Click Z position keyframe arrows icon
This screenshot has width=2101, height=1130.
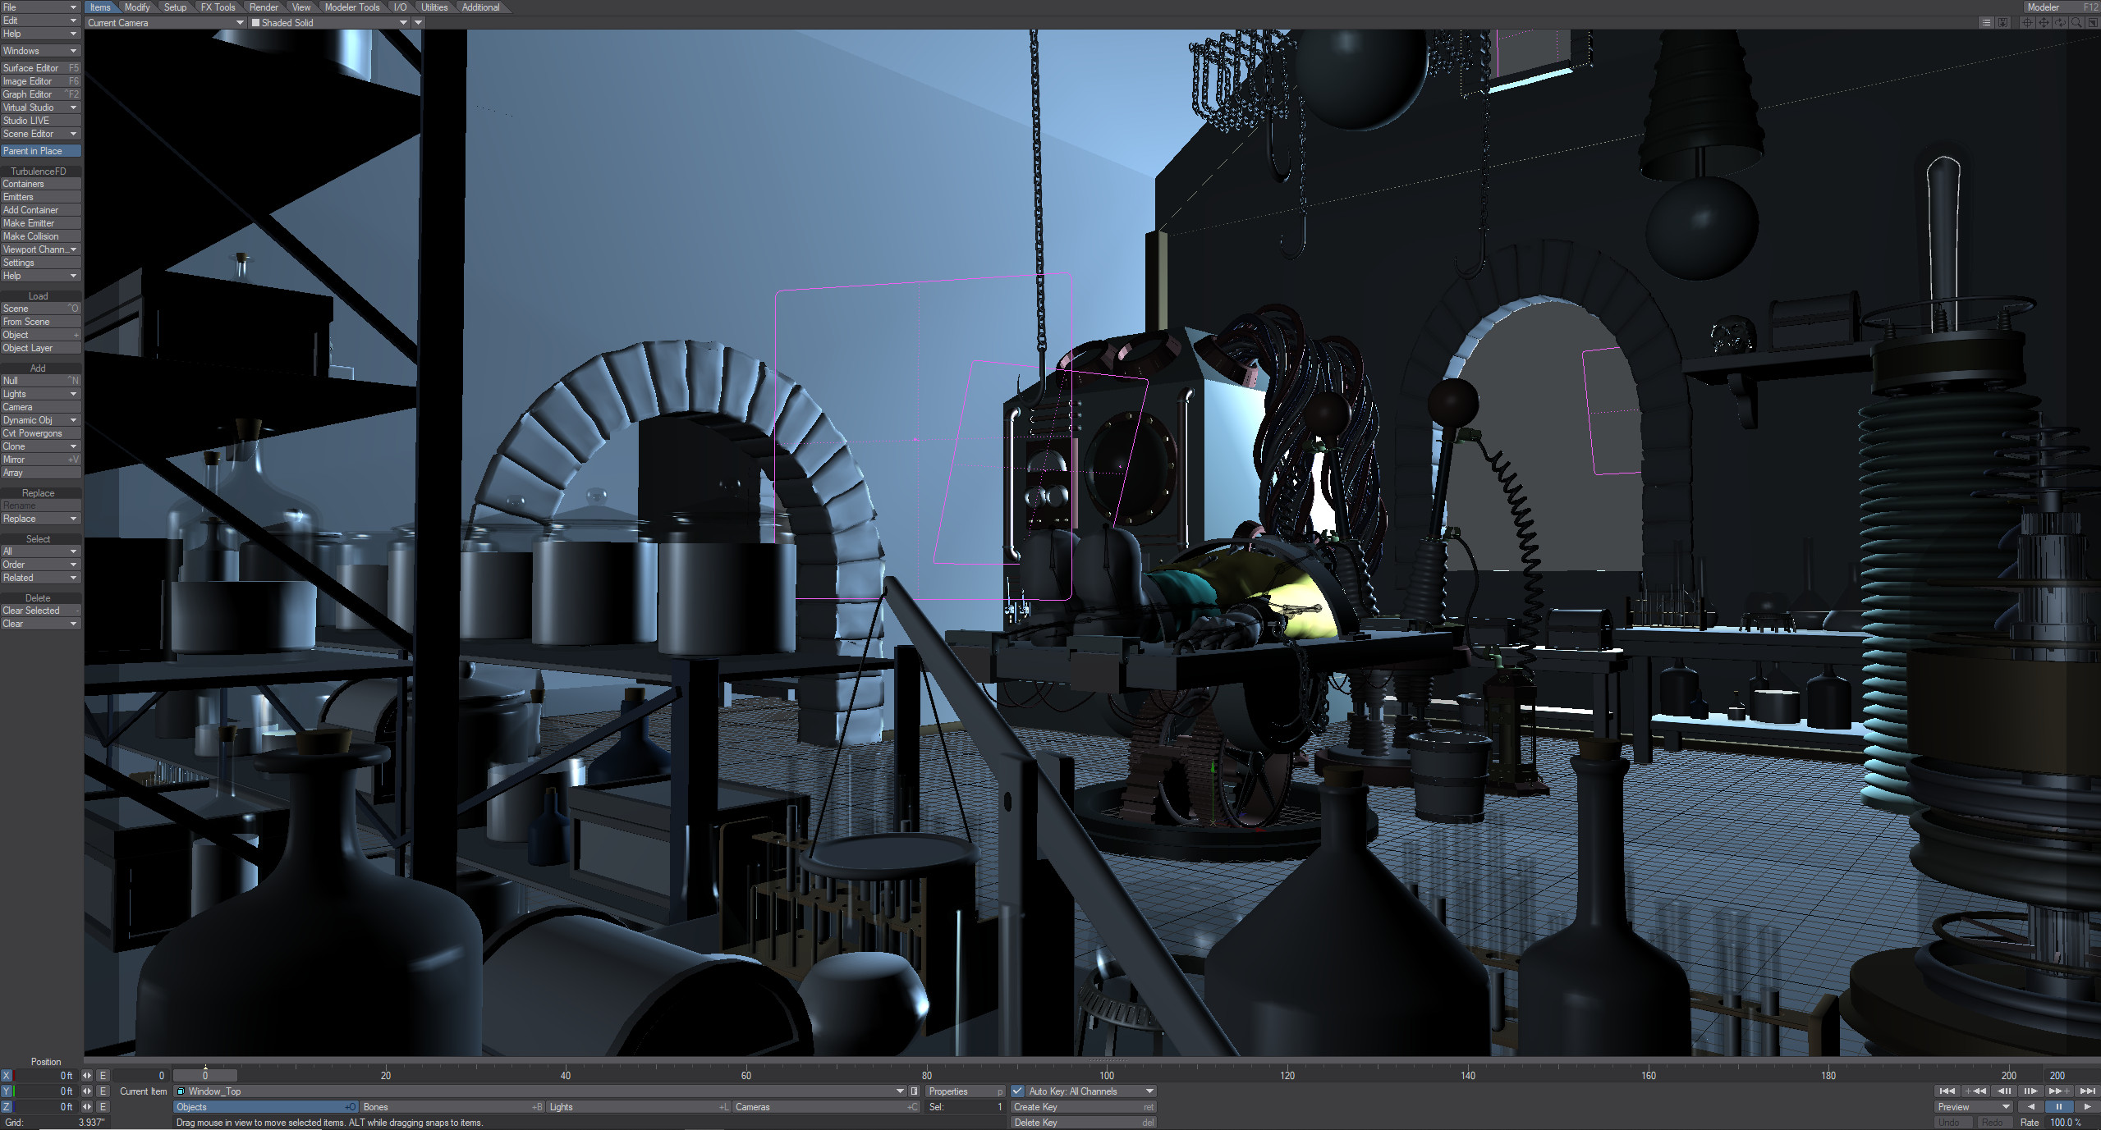point(87,1106)
